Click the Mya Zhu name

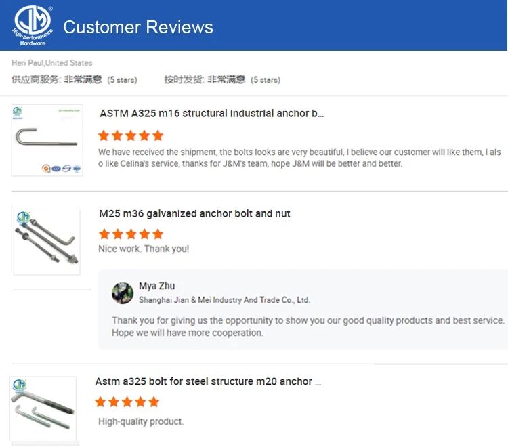pos(157,286)
